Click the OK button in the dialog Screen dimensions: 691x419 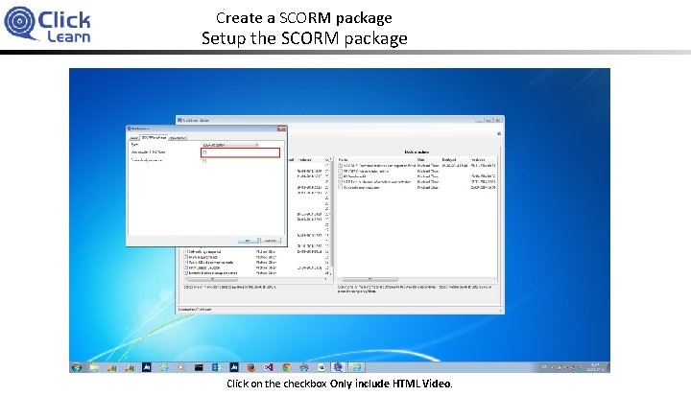pos(248,241)
